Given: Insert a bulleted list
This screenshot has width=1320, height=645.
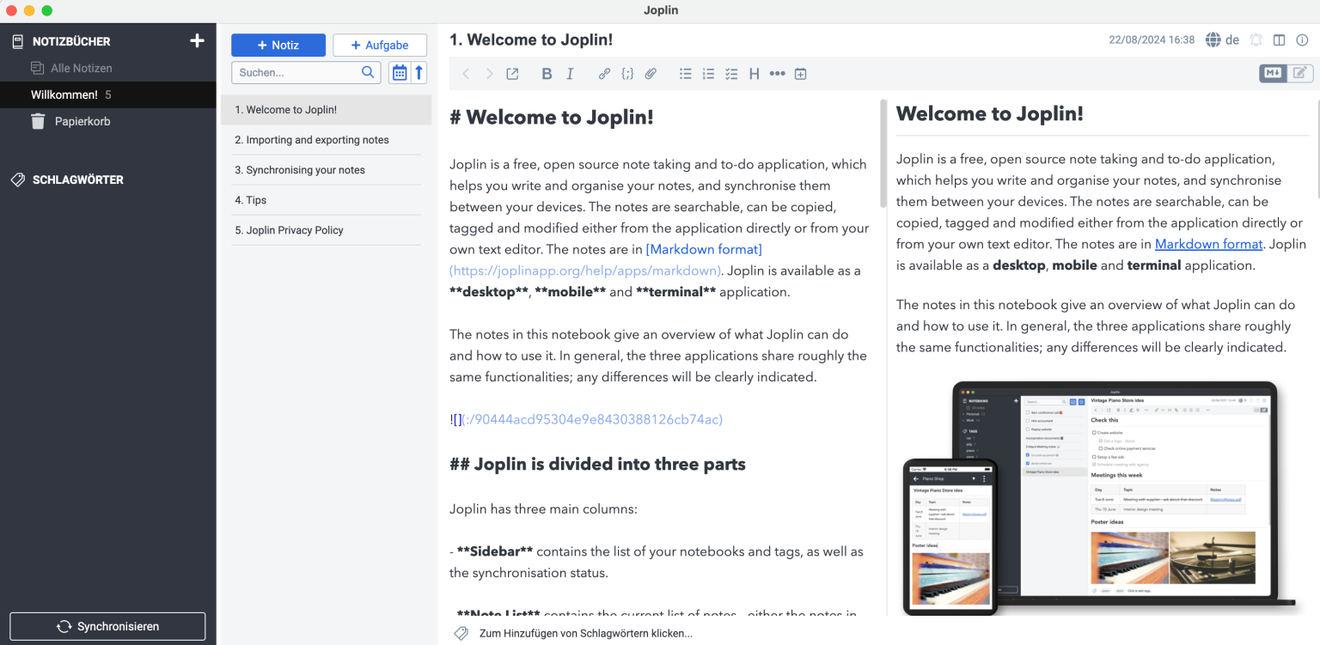Looking at the screenshot, I should pyautogui.click(x=686, y=74).
